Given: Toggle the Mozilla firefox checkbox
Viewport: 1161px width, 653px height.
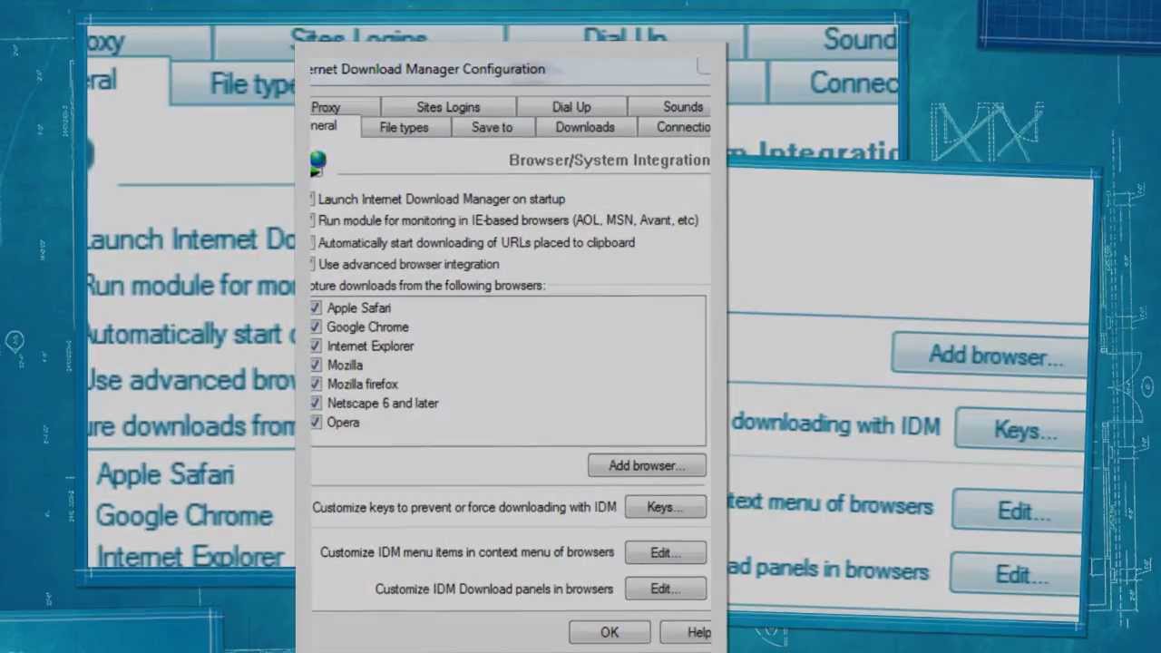Looking at the screenshot, I should click(x=316, y=384).
